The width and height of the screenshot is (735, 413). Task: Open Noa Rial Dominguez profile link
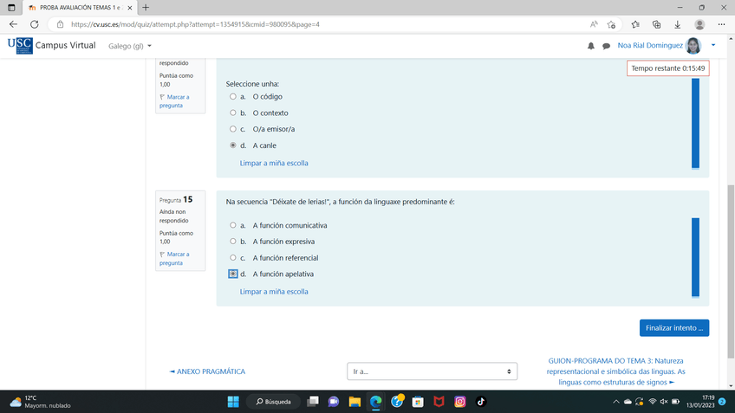click(x=650, y=45)
